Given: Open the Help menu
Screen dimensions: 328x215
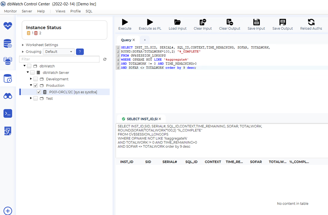Looking at the screenshot, I should pos(41,11).
